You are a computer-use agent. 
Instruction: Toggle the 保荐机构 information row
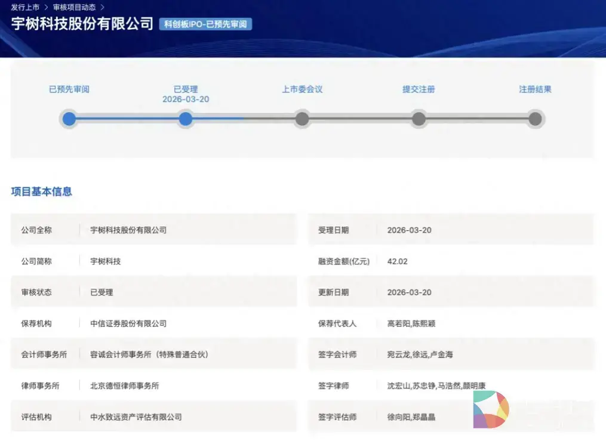tap(152, 323)
